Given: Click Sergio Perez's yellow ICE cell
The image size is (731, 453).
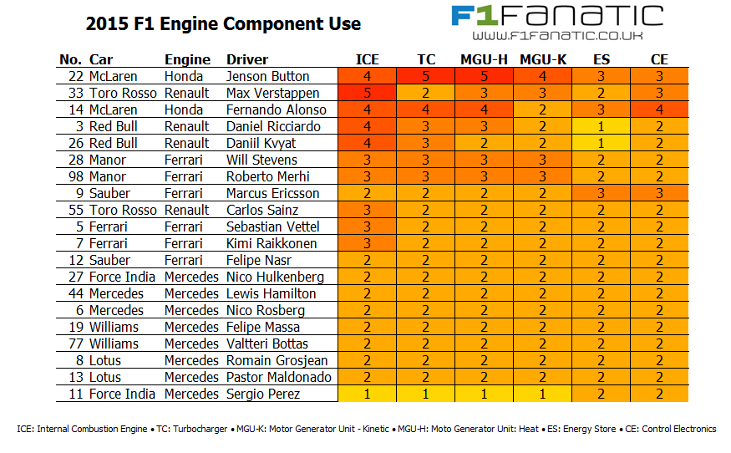Looking at the screenshot, I should pos(368,394).
